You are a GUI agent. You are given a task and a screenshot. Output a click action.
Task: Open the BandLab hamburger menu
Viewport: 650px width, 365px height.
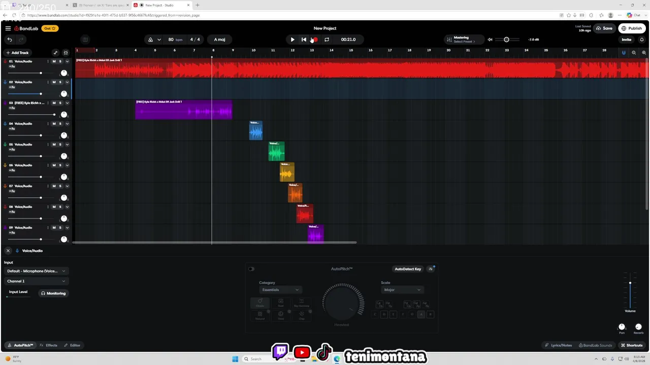tap(8, 28)
